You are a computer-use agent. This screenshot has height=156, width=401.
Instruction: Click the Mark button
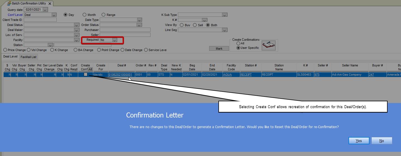coord(219,49)
